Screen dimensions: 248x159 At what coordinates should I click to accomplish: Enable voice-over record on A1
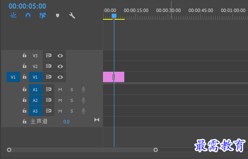[83, 89]
